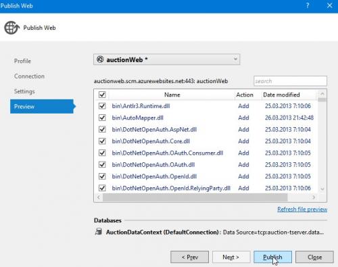This screenshot has width=338, height=267.
Task: Uncheck bin\DotNetOpenAuth.AspNet.dll file
Action: 102,129
